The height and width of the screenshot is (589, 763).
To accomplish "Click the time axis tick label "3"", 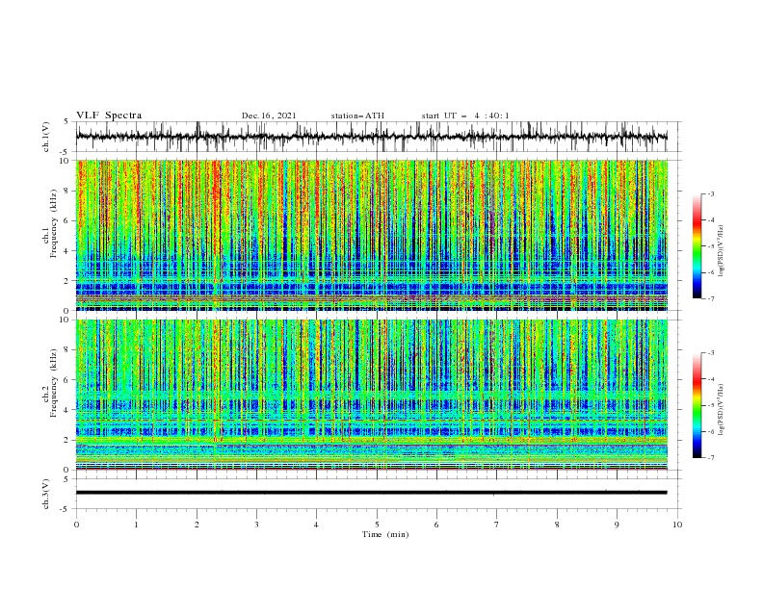I will tap(256, 525).
